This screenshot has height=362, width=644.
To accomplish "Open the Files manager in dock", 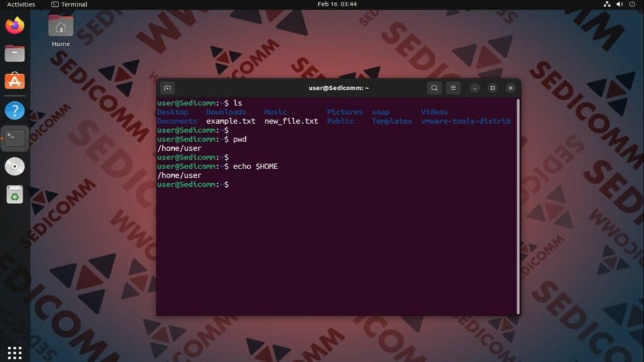I will click(x=15, y=53).
